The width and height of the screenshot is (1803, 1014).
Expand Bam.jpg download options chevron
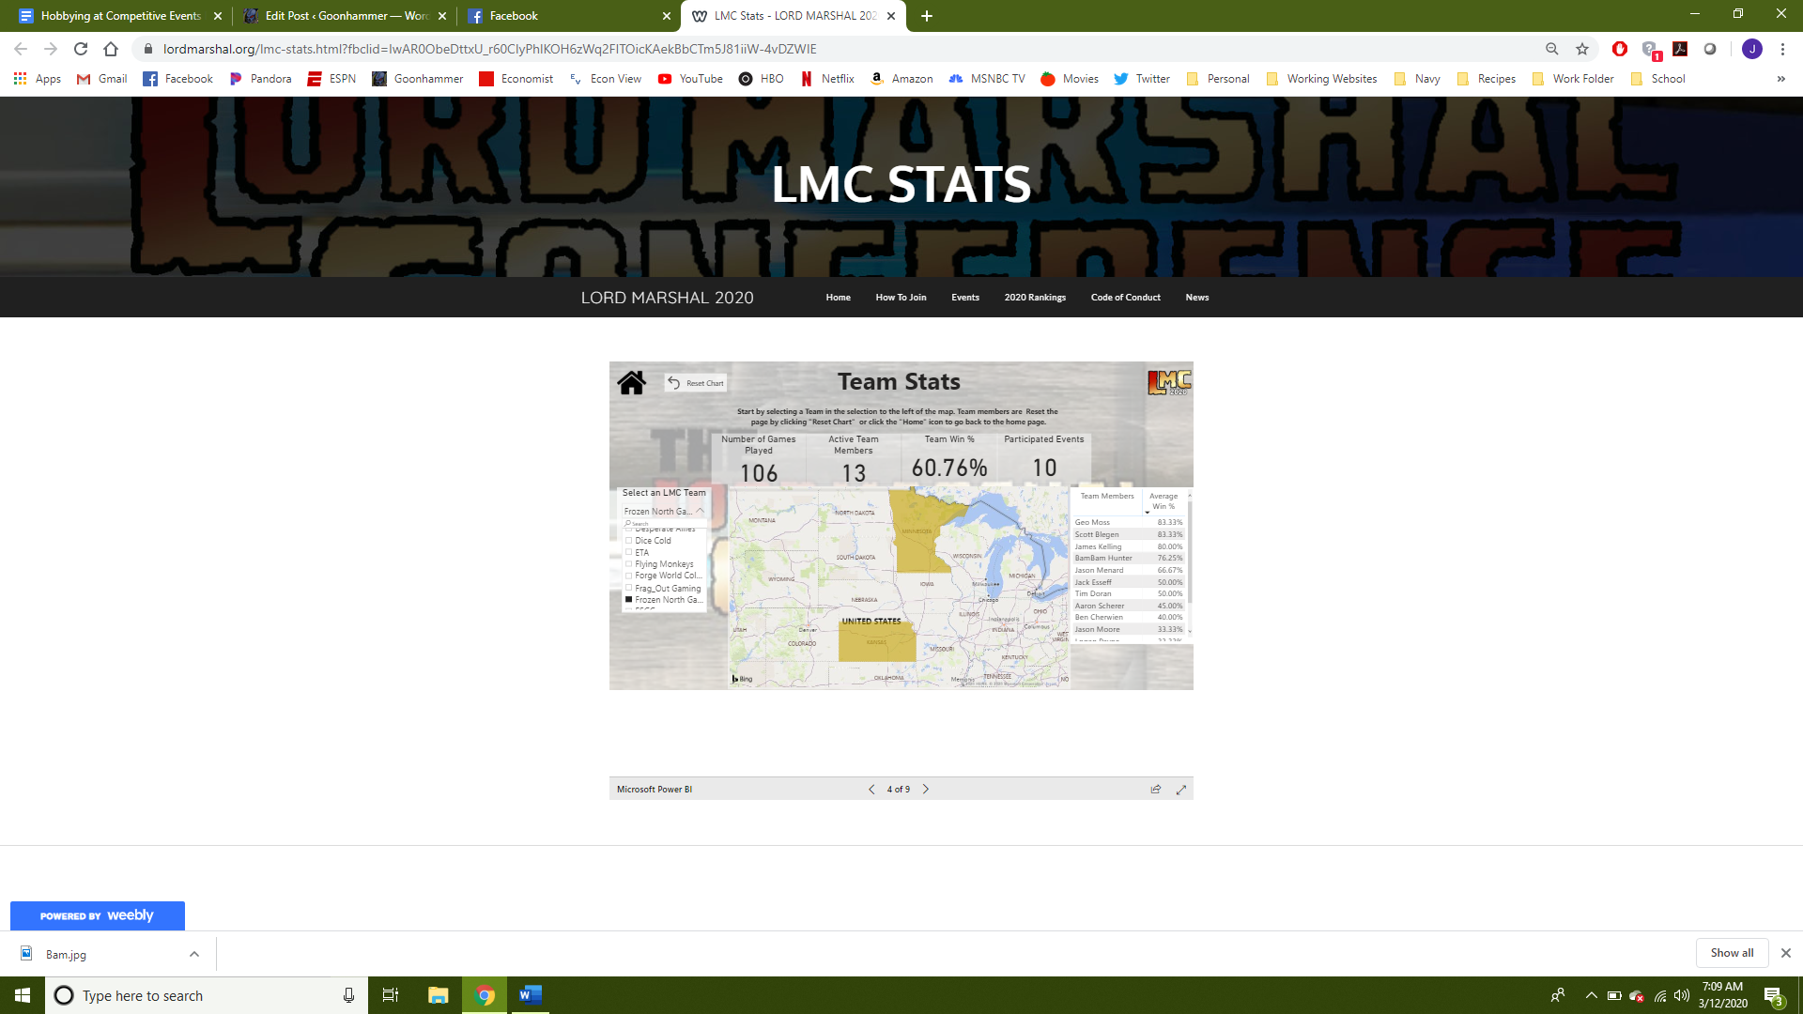point(194,954)
